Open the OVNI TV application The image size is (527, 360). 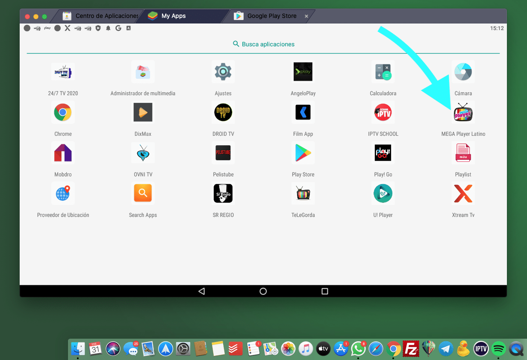click(x=143, y=153)
